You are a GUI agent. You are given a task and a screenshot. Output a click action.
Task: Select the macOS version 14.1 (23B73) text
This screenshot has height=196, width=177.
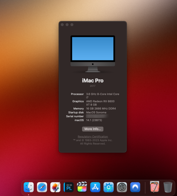94,120
